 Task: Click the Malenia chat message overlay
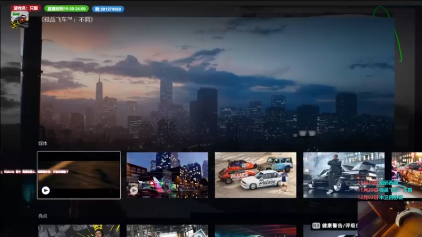pos(34,172)
